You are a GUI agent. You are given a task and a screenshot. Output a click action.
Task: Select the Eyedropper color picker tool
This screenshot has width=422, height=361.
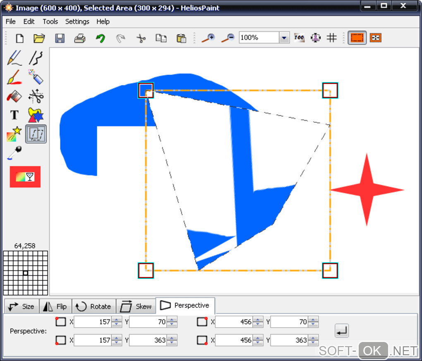click(x=14, y=153)
